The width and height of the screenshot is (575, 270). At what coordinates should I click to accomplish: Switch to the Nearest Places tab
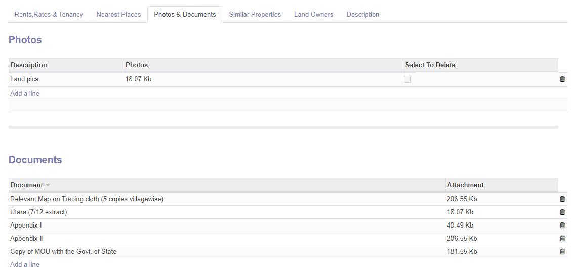pos(118,14)
